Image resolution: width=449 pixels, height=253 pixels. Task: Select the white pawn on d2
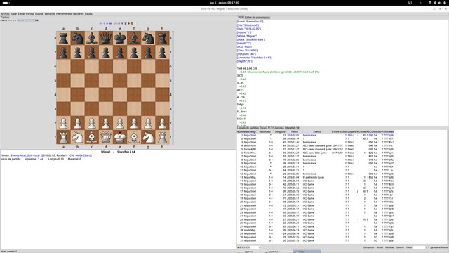pos(106,123)
